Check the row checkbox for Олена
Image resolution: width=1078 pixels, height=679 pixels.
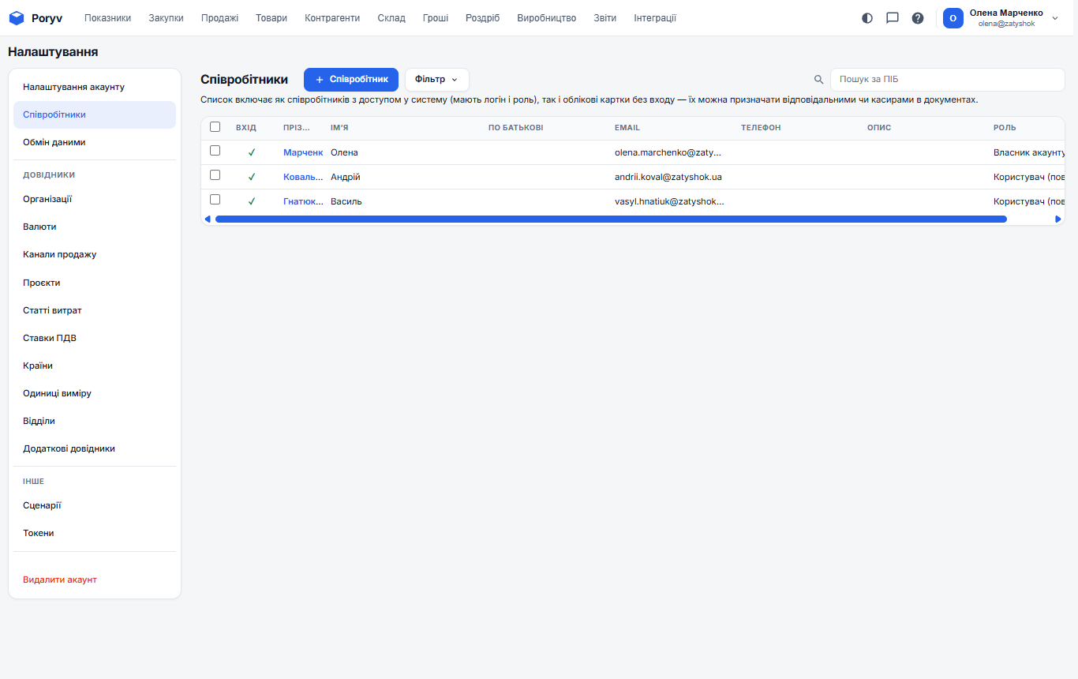215,151
